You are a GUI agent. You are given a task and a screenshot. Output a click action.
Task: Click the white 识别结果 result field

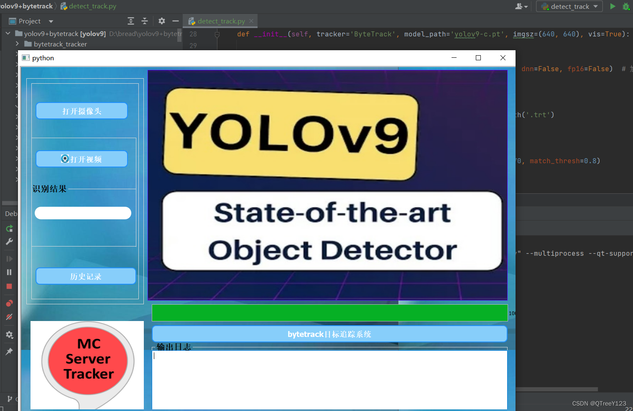83,213
